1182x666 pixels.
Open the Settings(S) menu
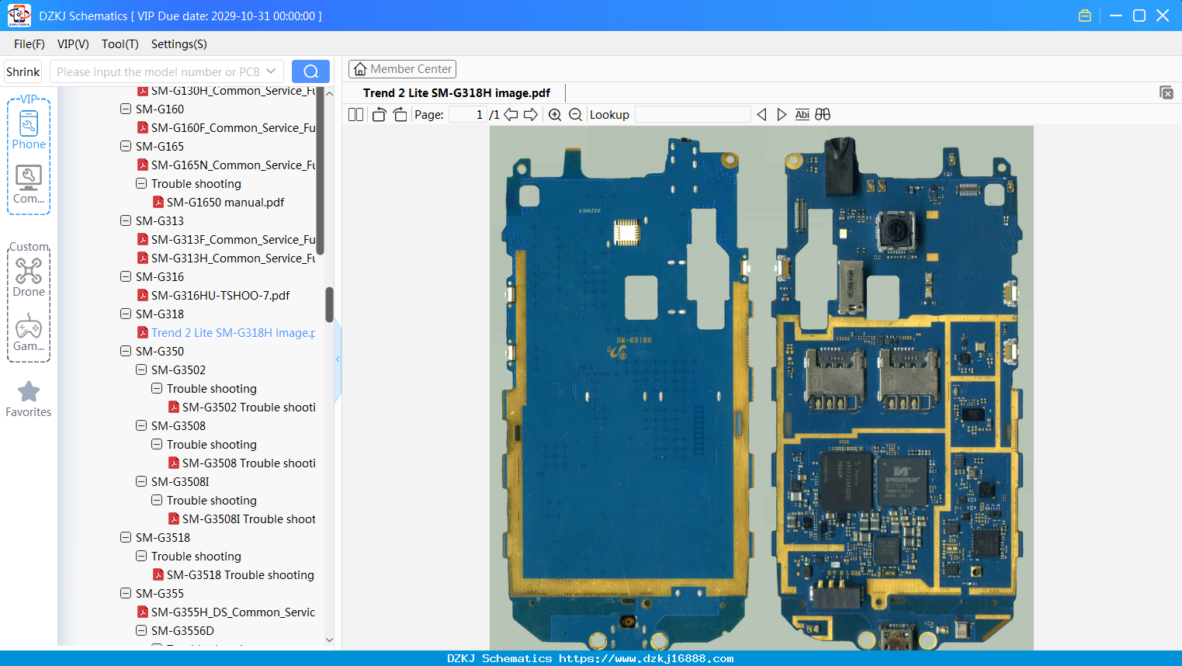click(x=179, y=44)
